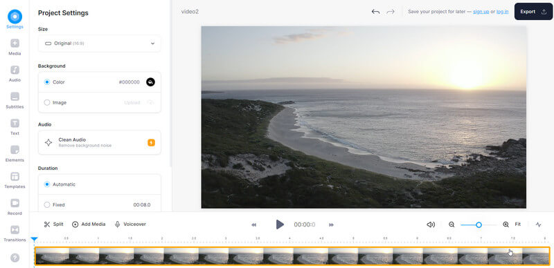Image resolution: width=554 pixels, height=268 pixels.
Task: Click the blue playhead marker
Action: click(34, 240)
